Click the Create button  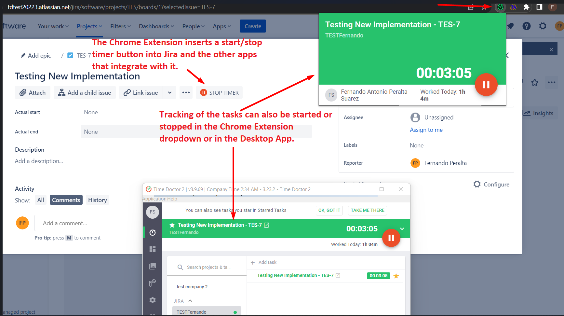(253, 26)
